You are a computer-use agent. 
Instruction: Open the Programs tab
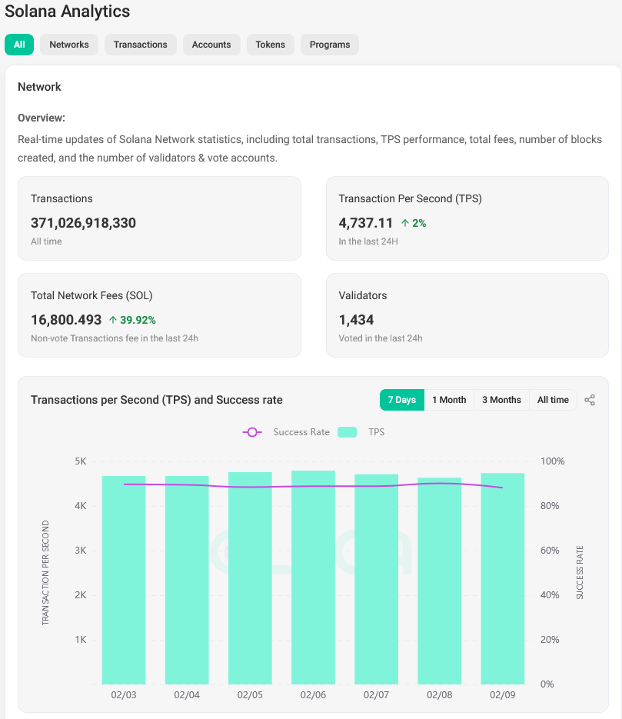[x=330, y=45]
